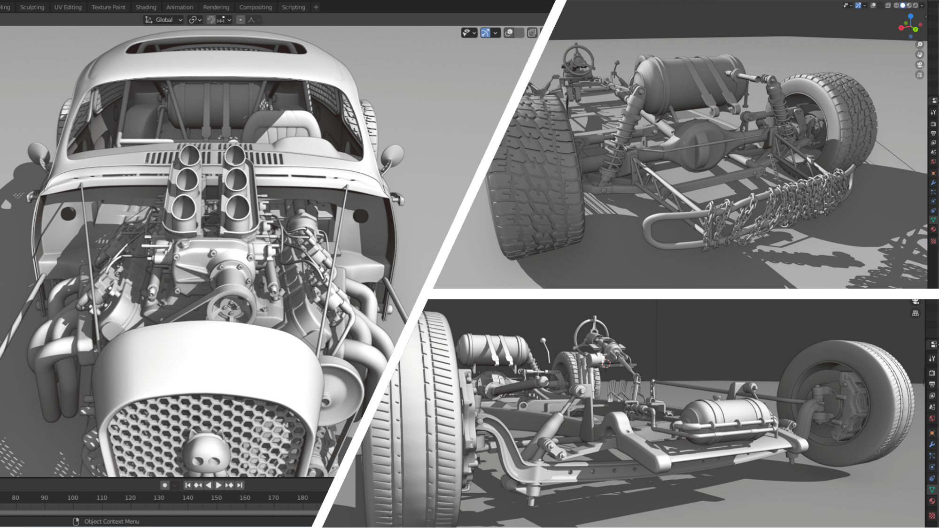Open the snapping settings dropdown
Viewport: 939px width, 528px height.
pos(224,20)
